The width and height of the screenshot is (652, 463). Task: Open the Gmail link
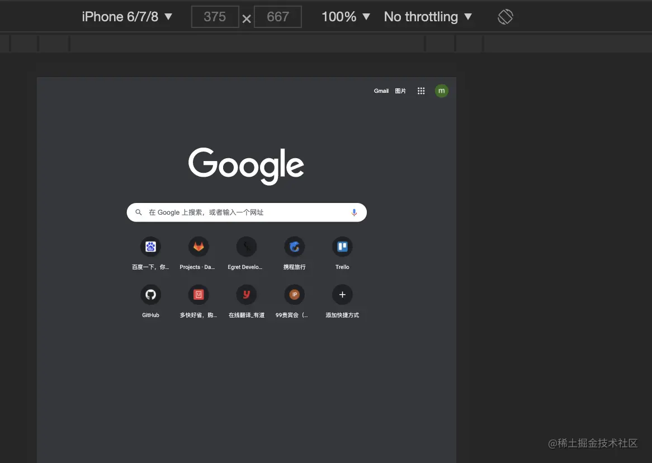[x=381, y=91]
